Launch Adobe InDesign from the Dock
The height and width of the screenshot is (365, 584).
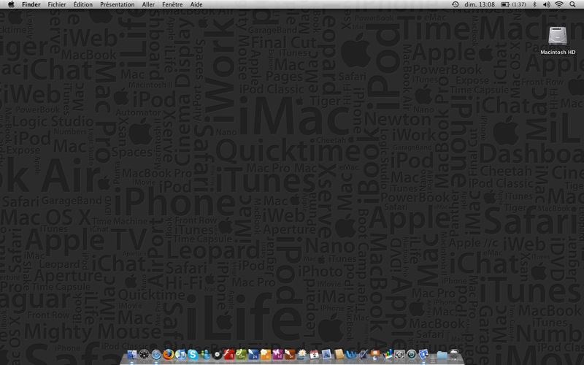coord(277,354)
